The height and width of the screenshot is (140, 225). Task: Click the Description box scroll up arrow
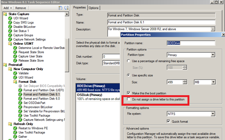(x=213, y=29)
